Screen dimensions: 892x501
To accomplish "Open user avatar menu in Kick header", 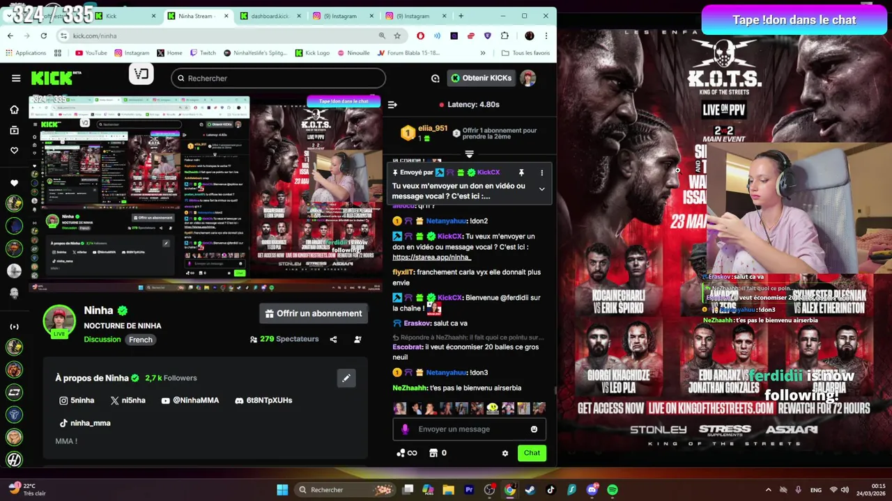I will pos(528,78).
